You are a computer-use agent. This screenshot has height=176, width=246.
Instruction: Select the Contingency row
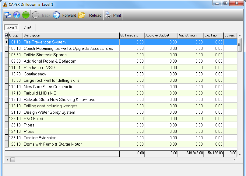pyautogui.click(x=121, y=74)
